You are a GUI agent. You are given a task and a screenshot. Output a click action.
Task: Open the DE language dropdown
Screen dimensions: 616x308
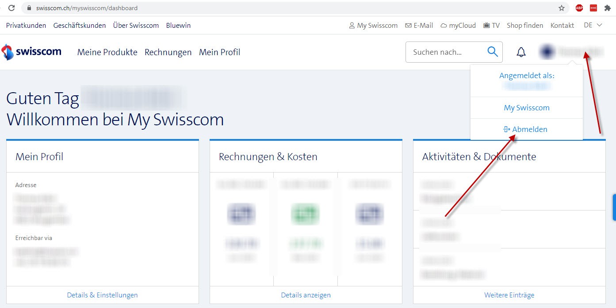[593, 25]
